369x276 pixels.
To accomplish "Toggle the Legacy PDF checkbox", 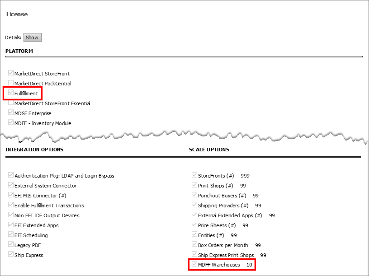I will click(x=10, y=244).
